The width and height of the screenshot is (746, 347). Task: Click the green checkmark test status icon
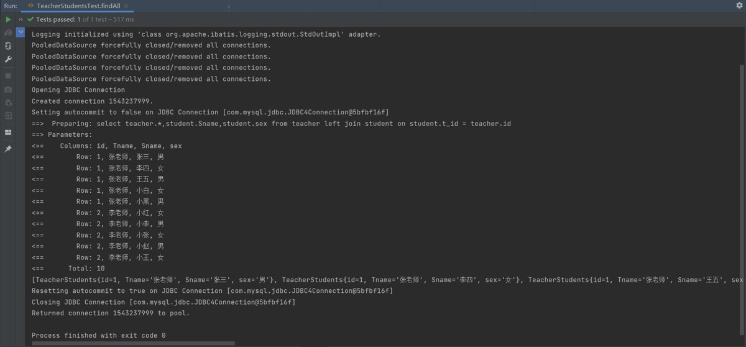pos(30,20)
